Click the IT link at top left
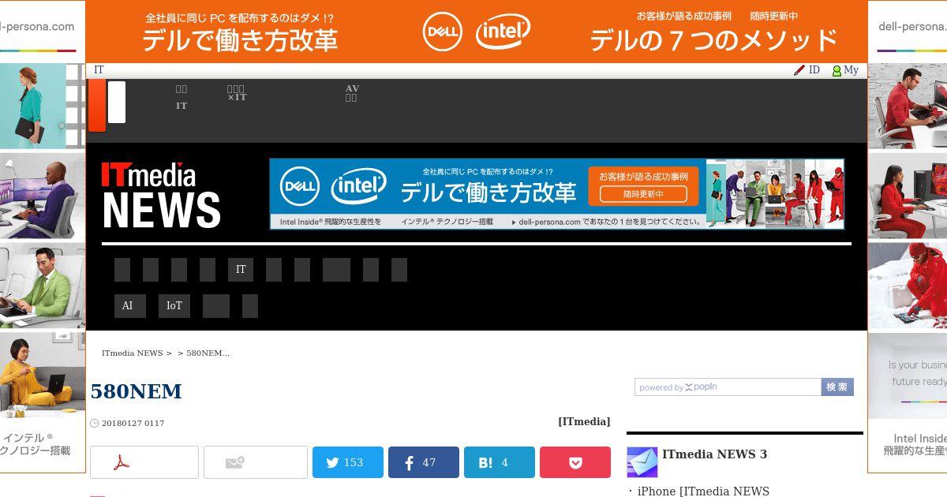The width and height of the screenshot is (947, 497). point(99,70)
